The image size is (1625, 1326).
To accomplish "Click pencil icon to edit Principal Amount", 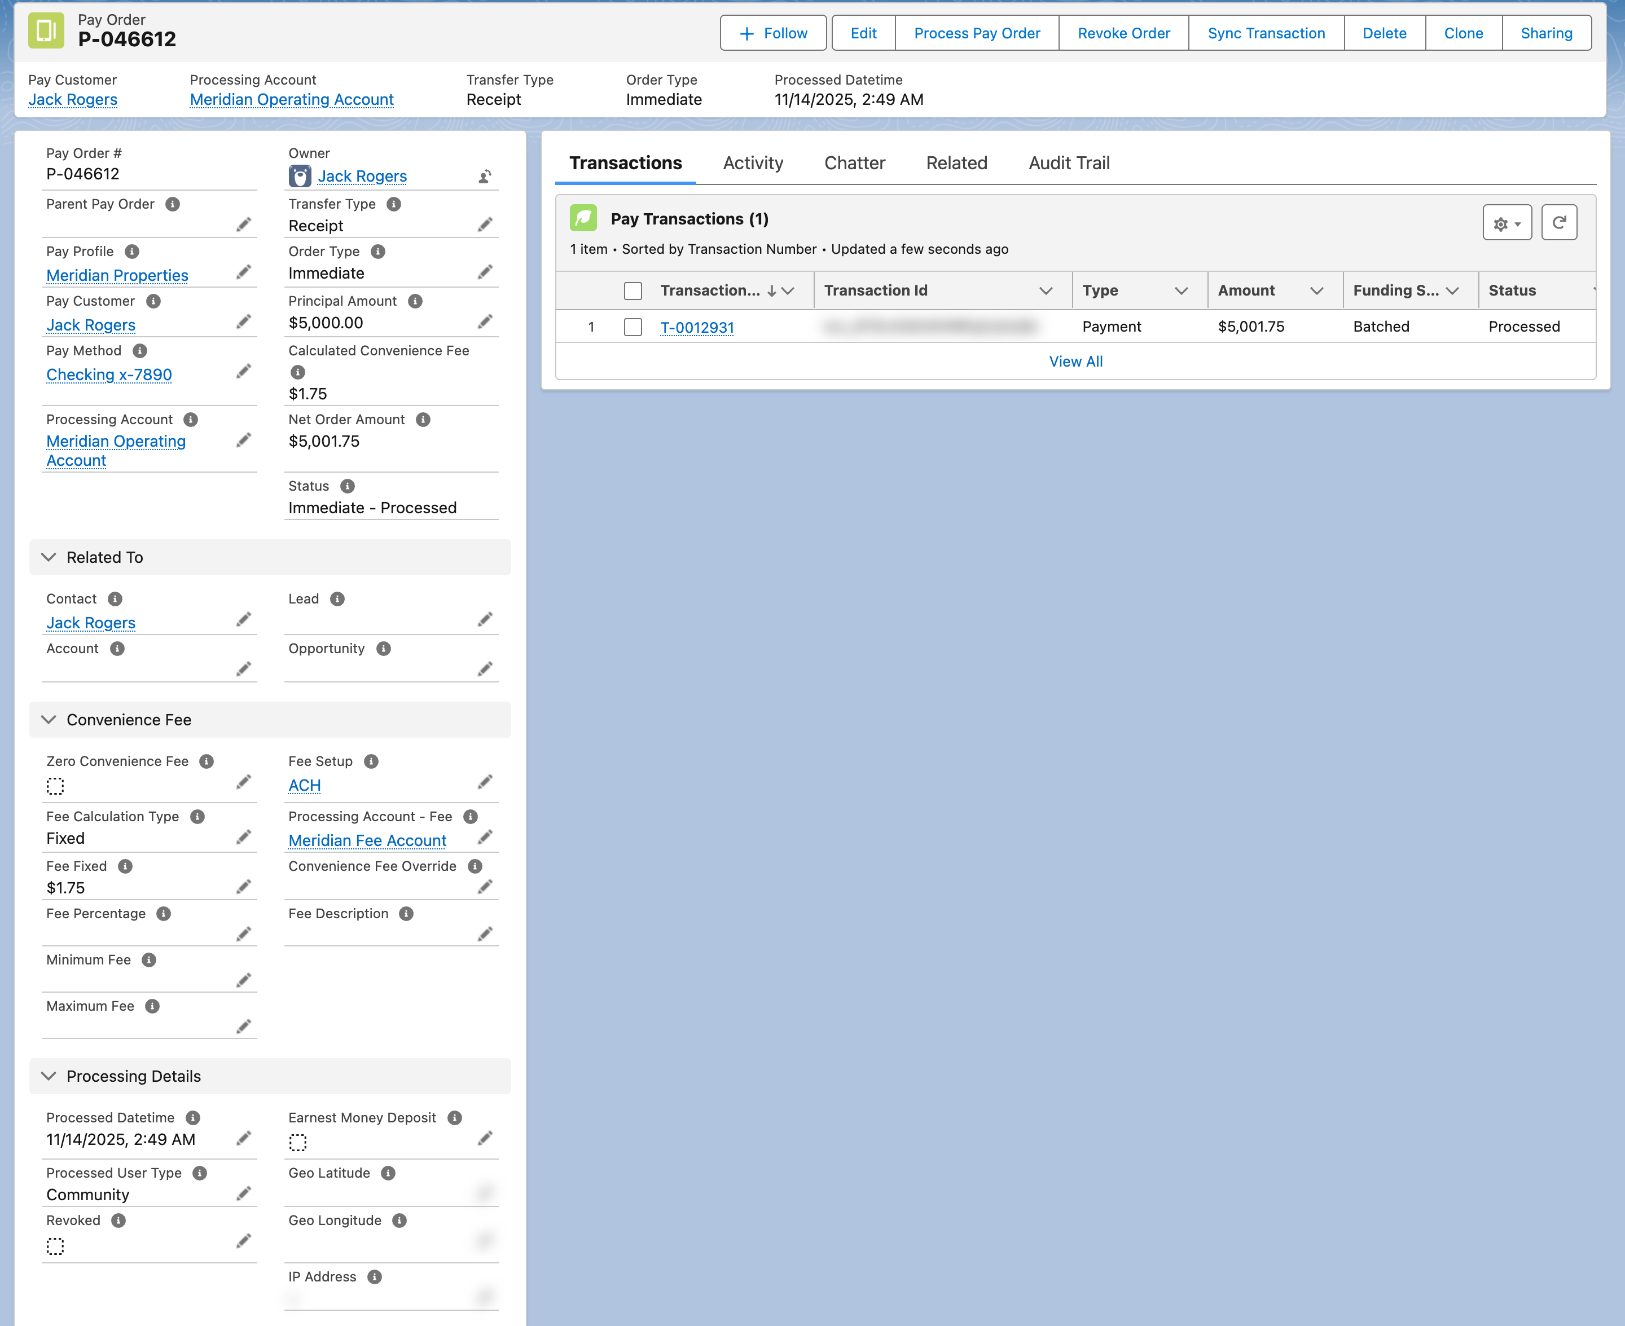I will coord(484,321).
